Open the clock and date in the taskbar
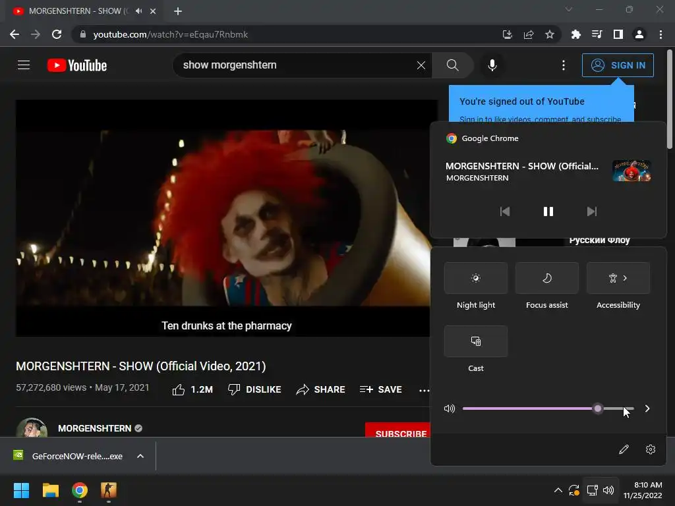 [x=643, y=490]
